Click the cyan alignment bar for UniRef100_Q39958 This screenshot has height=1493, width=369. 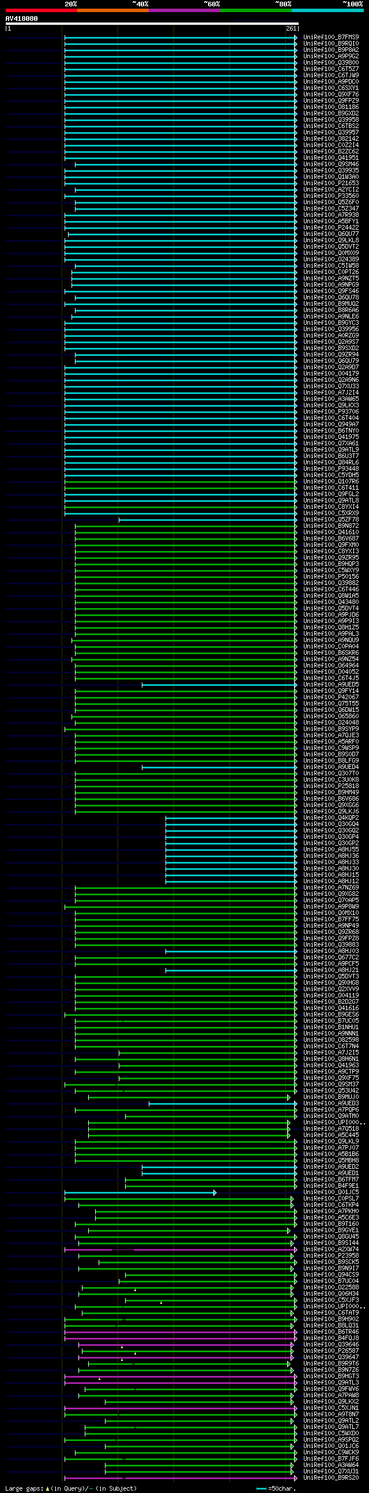click(180, 120)
